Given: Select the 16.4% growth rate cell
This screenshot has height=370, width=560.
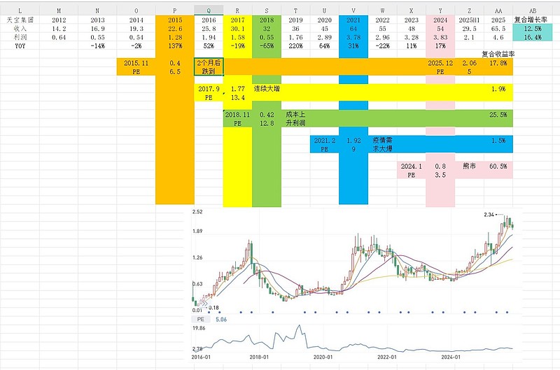Looking at the screenshot, I should coord(532,37).
